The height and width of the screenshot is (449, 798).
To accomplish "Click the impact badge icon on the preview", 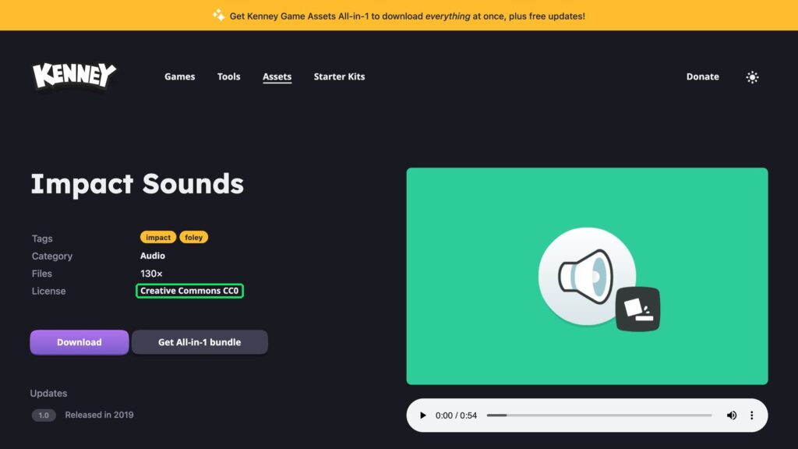I will [637, 309].
